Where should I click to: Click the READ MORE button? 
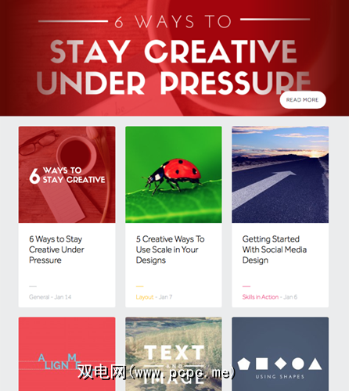(x=303, y=100)
